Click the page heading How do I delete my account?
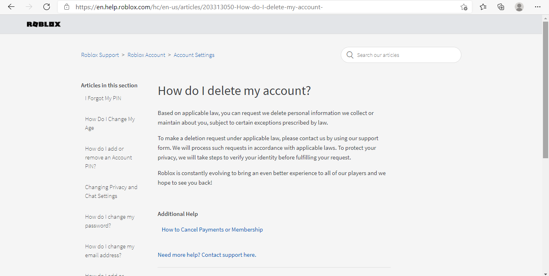 [x=234, y=91]
